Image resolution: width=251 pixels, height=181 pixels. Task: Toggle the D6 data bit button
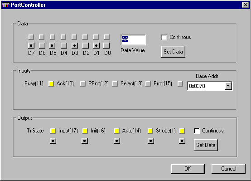pos(42,45)
